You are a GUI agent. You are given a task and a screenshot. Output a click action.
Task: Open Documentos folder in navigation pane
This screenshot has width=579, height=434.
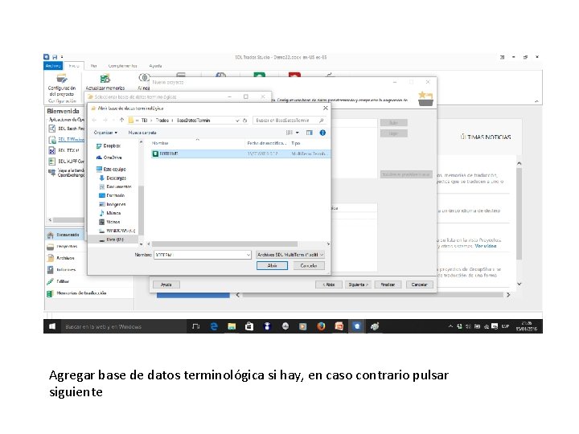tap(115, 186)
